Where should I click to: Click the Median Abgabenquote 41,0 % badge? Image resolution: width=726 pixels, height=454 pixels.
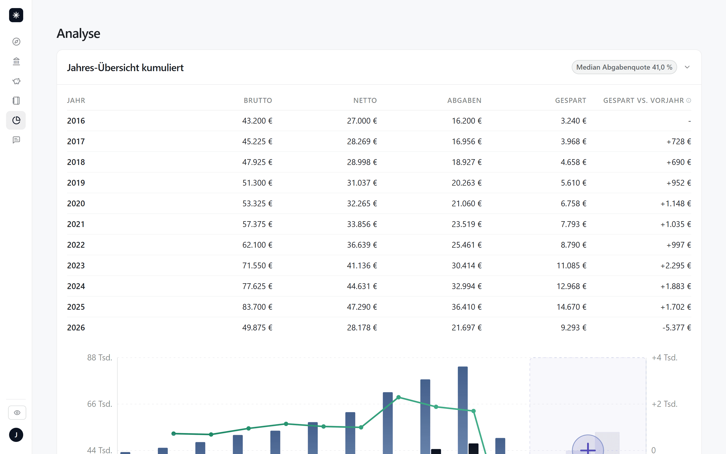(624, 67)
